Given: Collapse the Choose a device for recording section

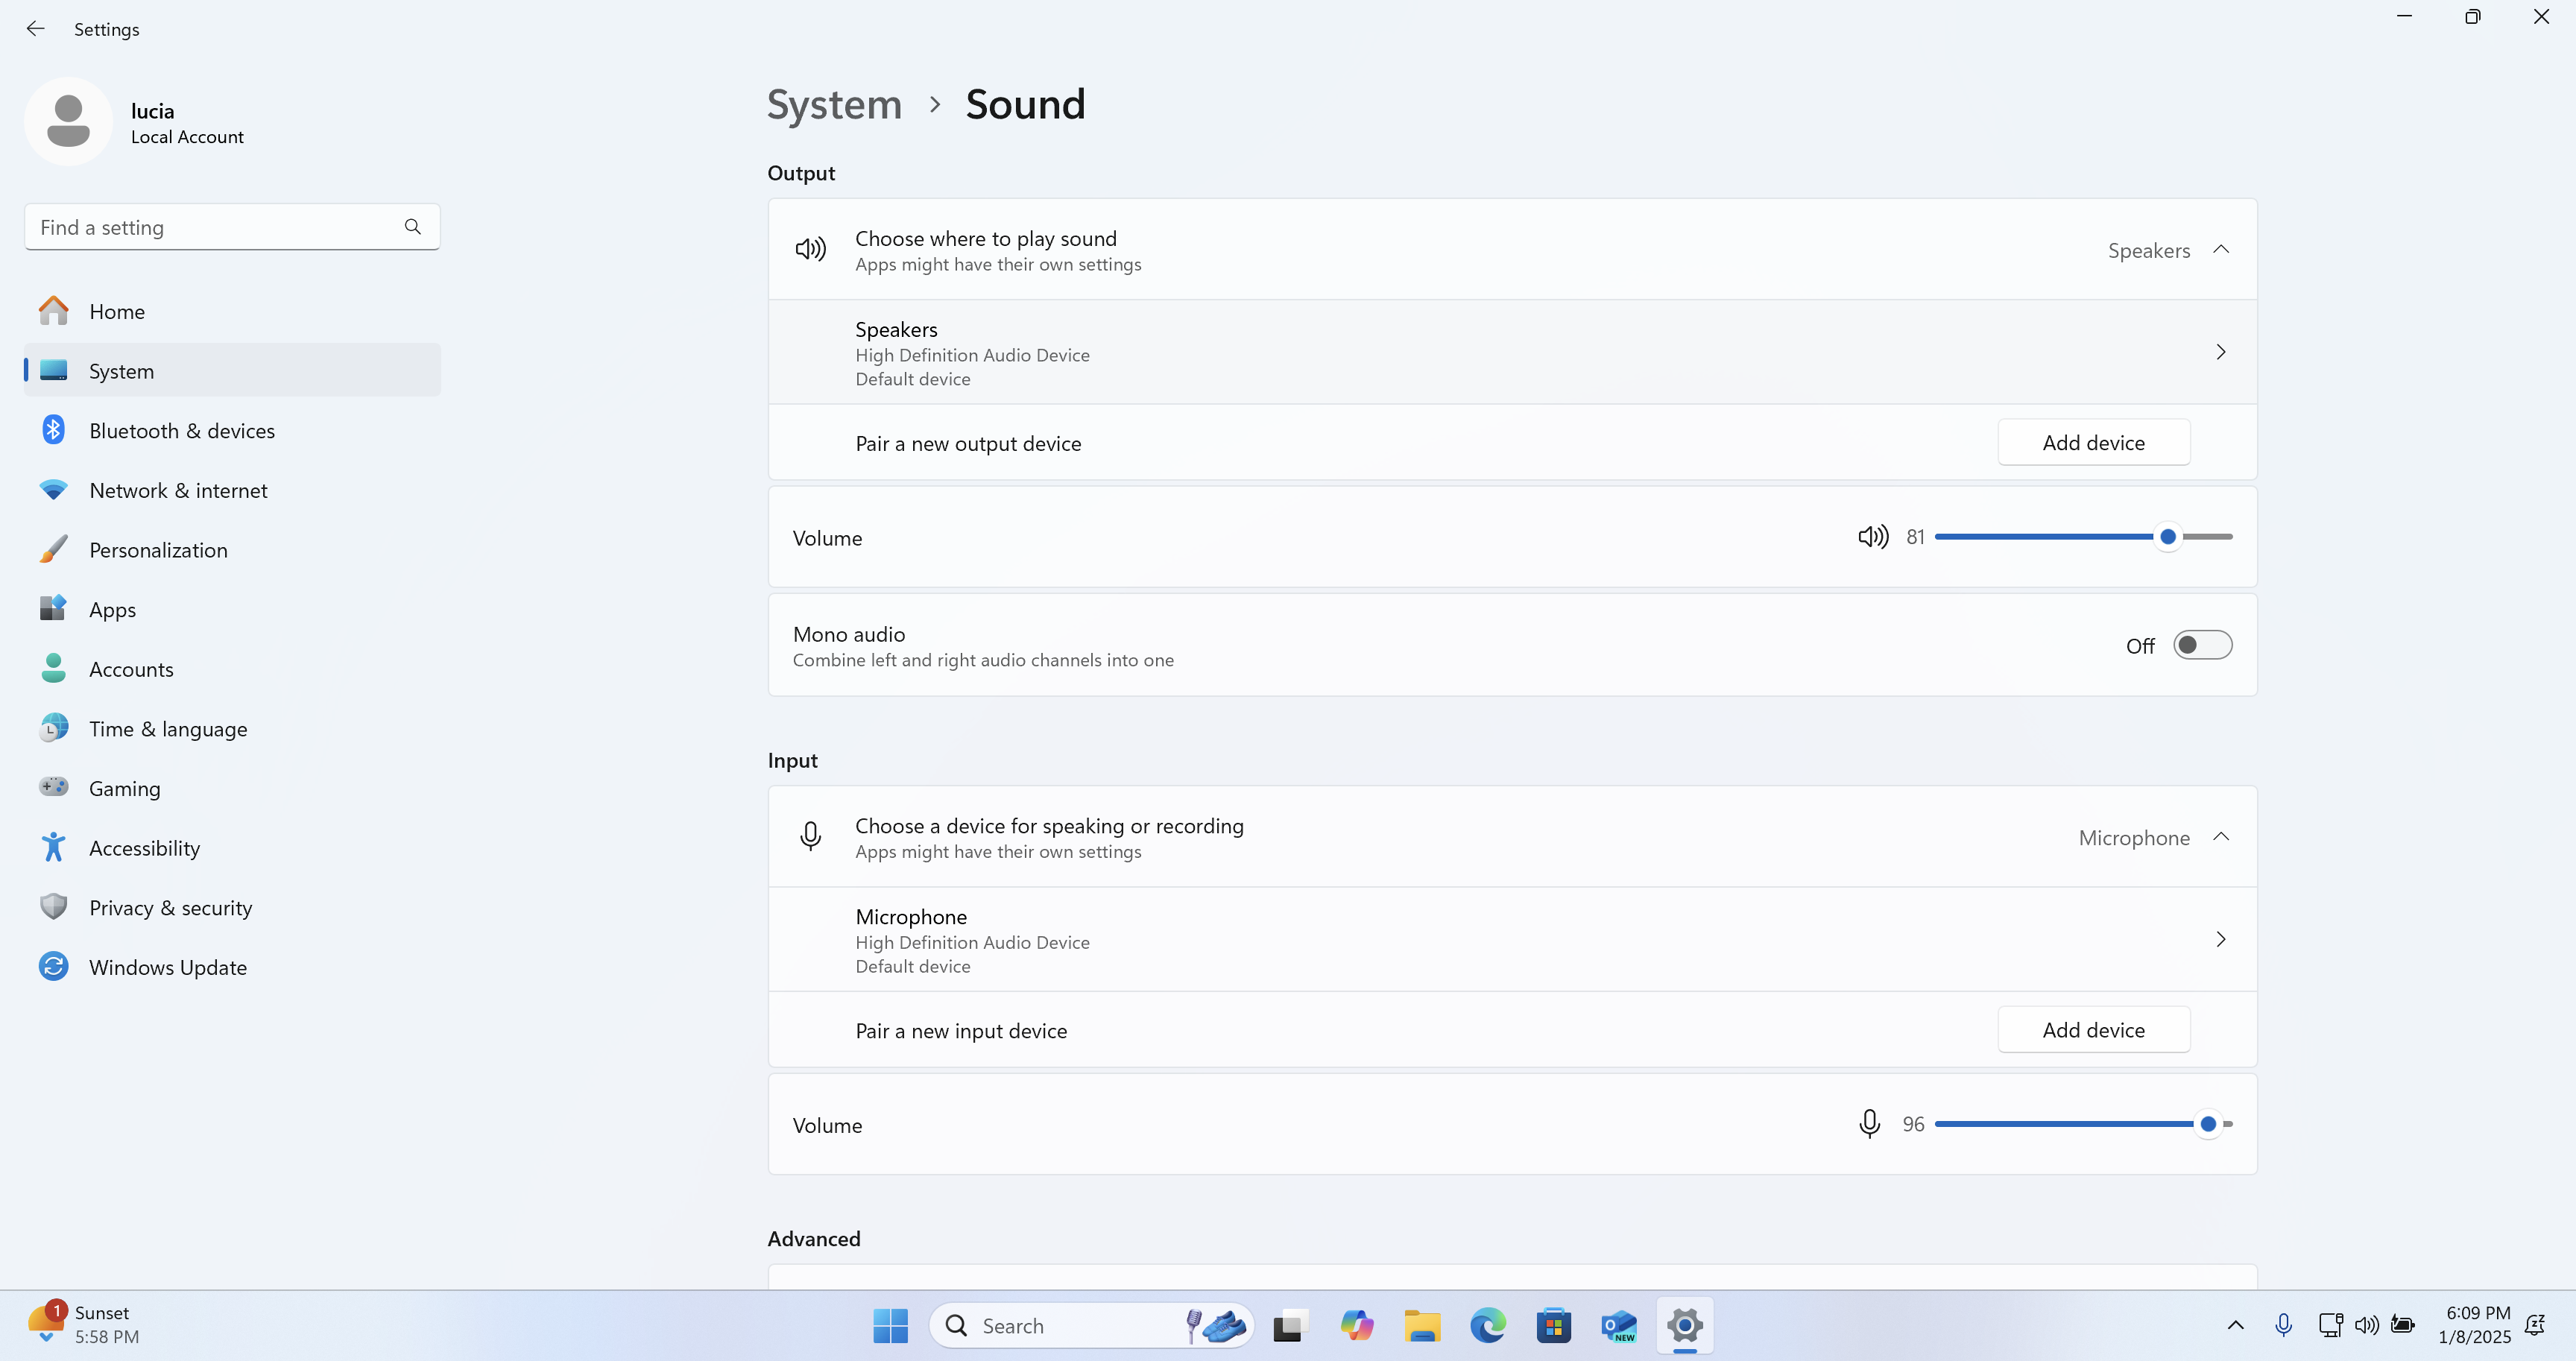Looking at the screenshot, I should click(x=2220, y=837).
